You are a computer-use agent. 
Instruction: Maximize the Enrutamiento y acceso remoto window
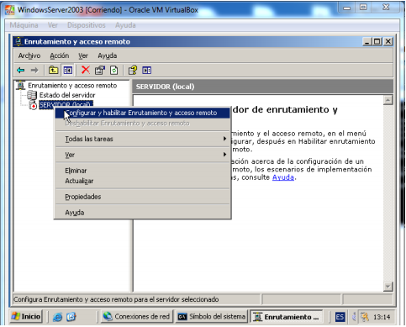pyautogui.click(x=377, y=42)
